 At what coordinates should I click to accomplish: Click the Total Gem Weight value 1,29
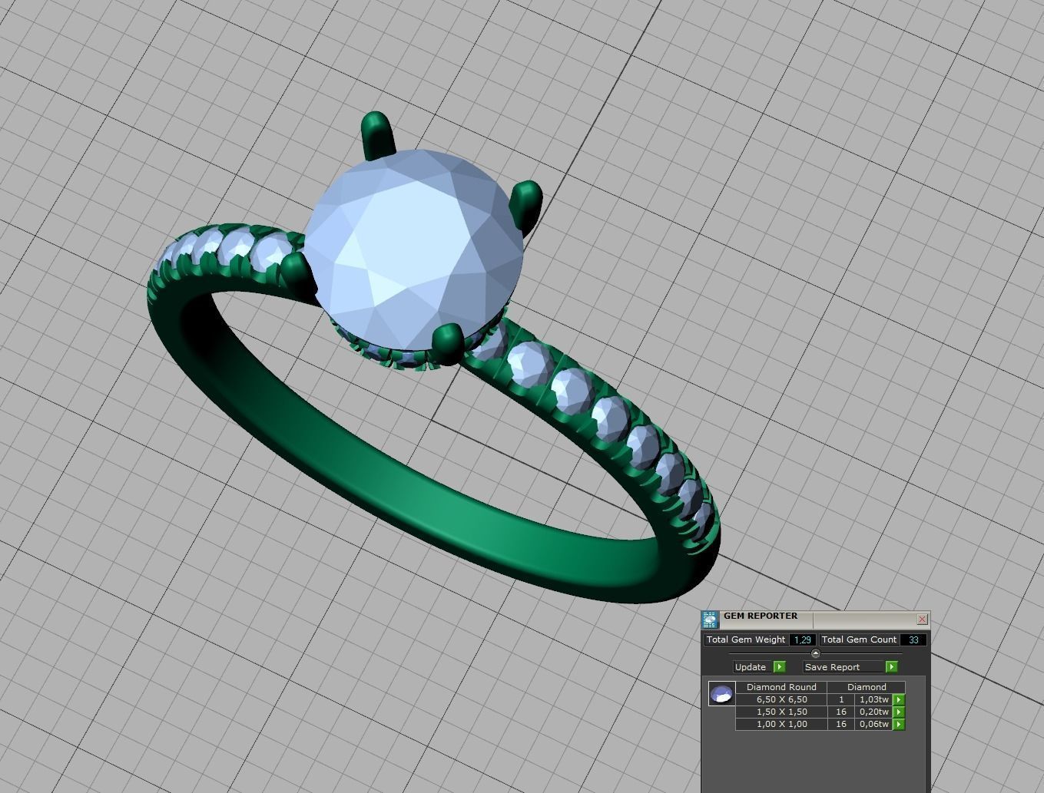coord(803,639)
